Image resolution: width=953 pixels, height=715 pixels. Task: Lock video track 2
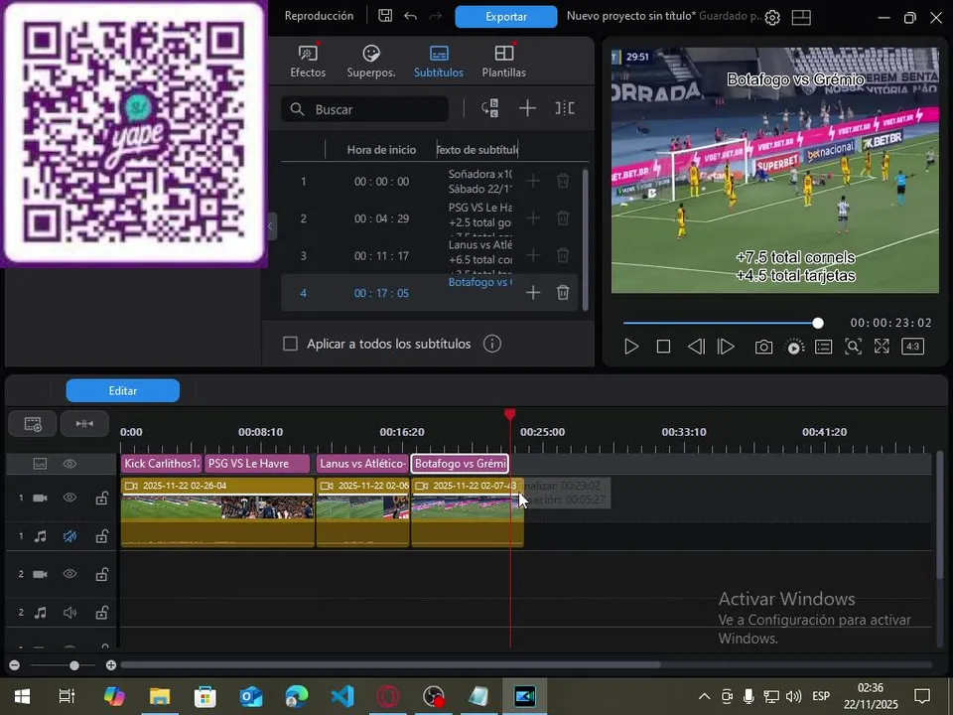(x=101, y=574)
